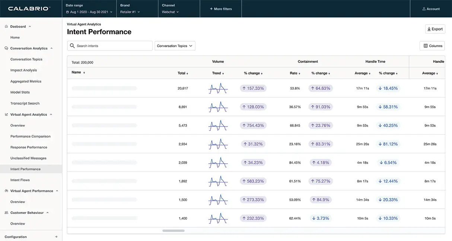Click the Dashboard home icon in sidebar
Image resolution: width=452 pixels, height=241 pixels.
tap(6, 26)
